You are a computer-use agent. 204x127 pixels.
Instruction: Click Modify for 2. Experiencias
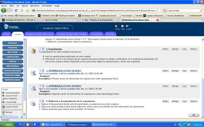(165, 49)
